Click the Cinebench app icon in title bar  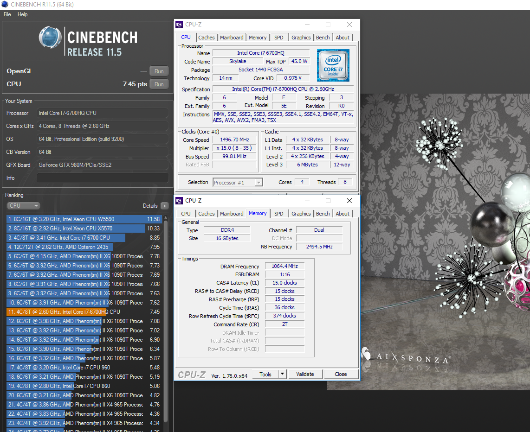coord(4,4)
